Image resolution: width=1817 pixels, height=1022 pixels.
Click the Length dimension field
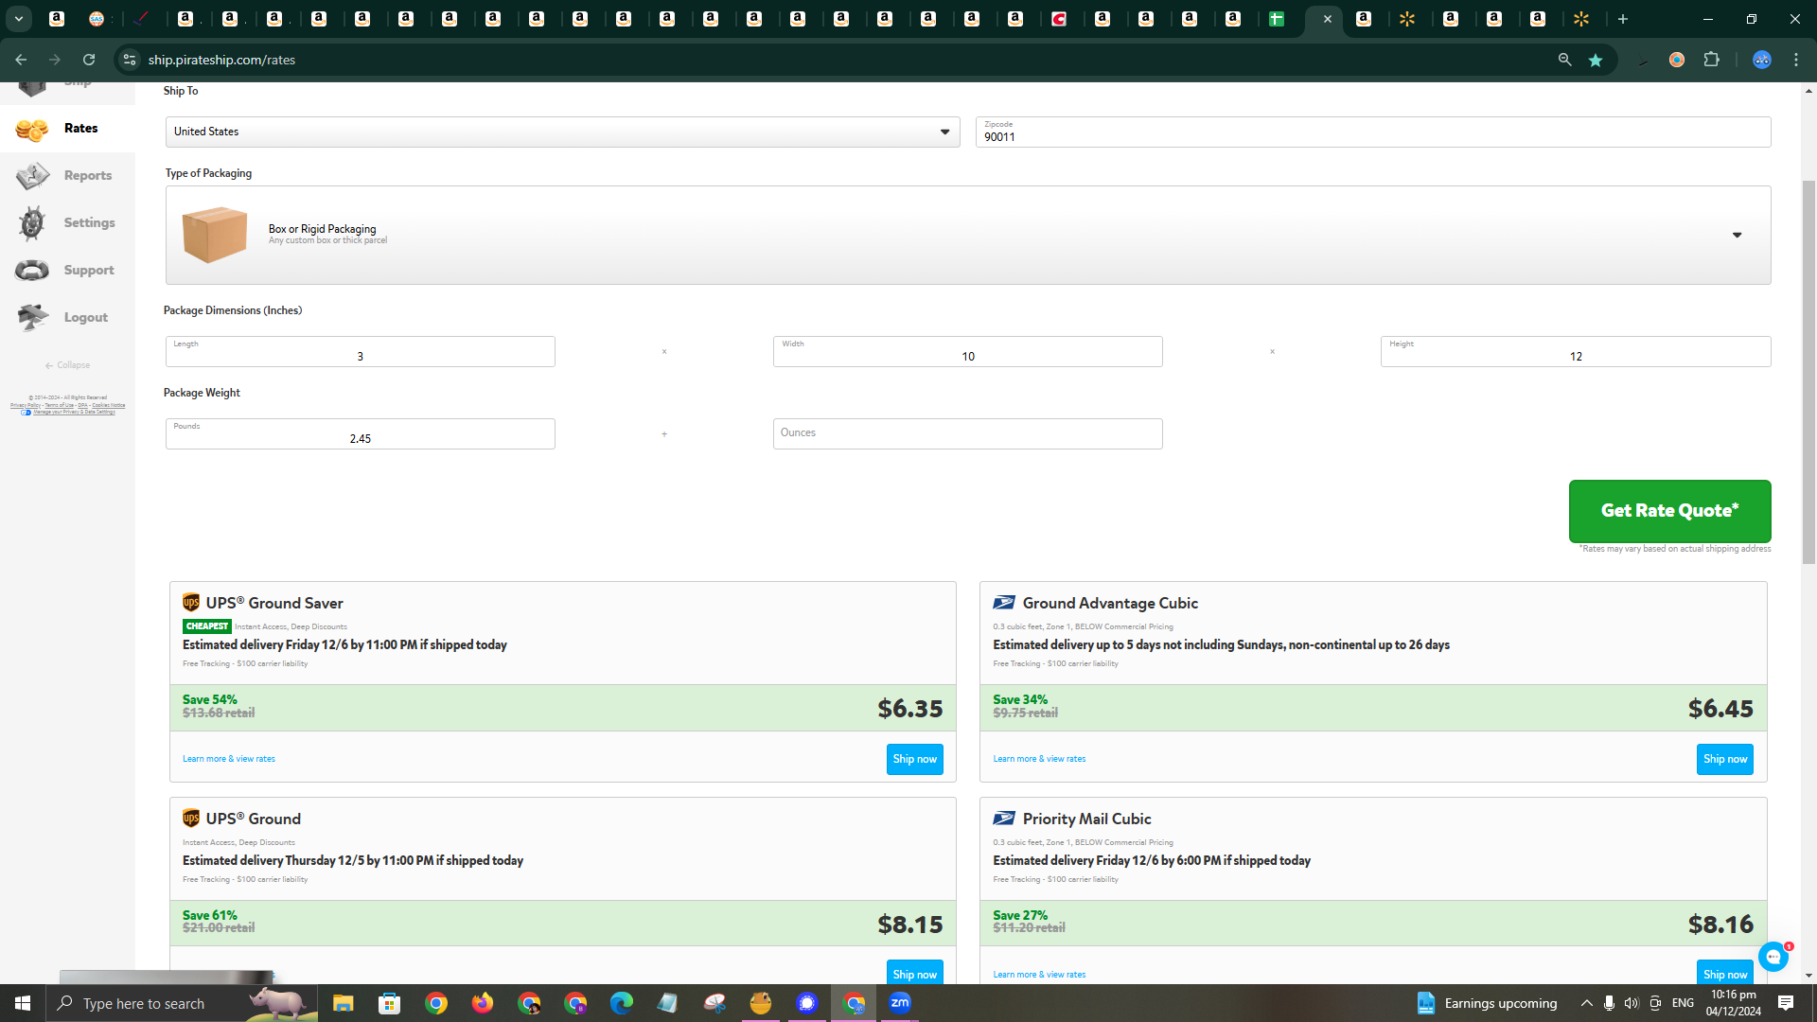pyautogui.click(x=360, y=351)
